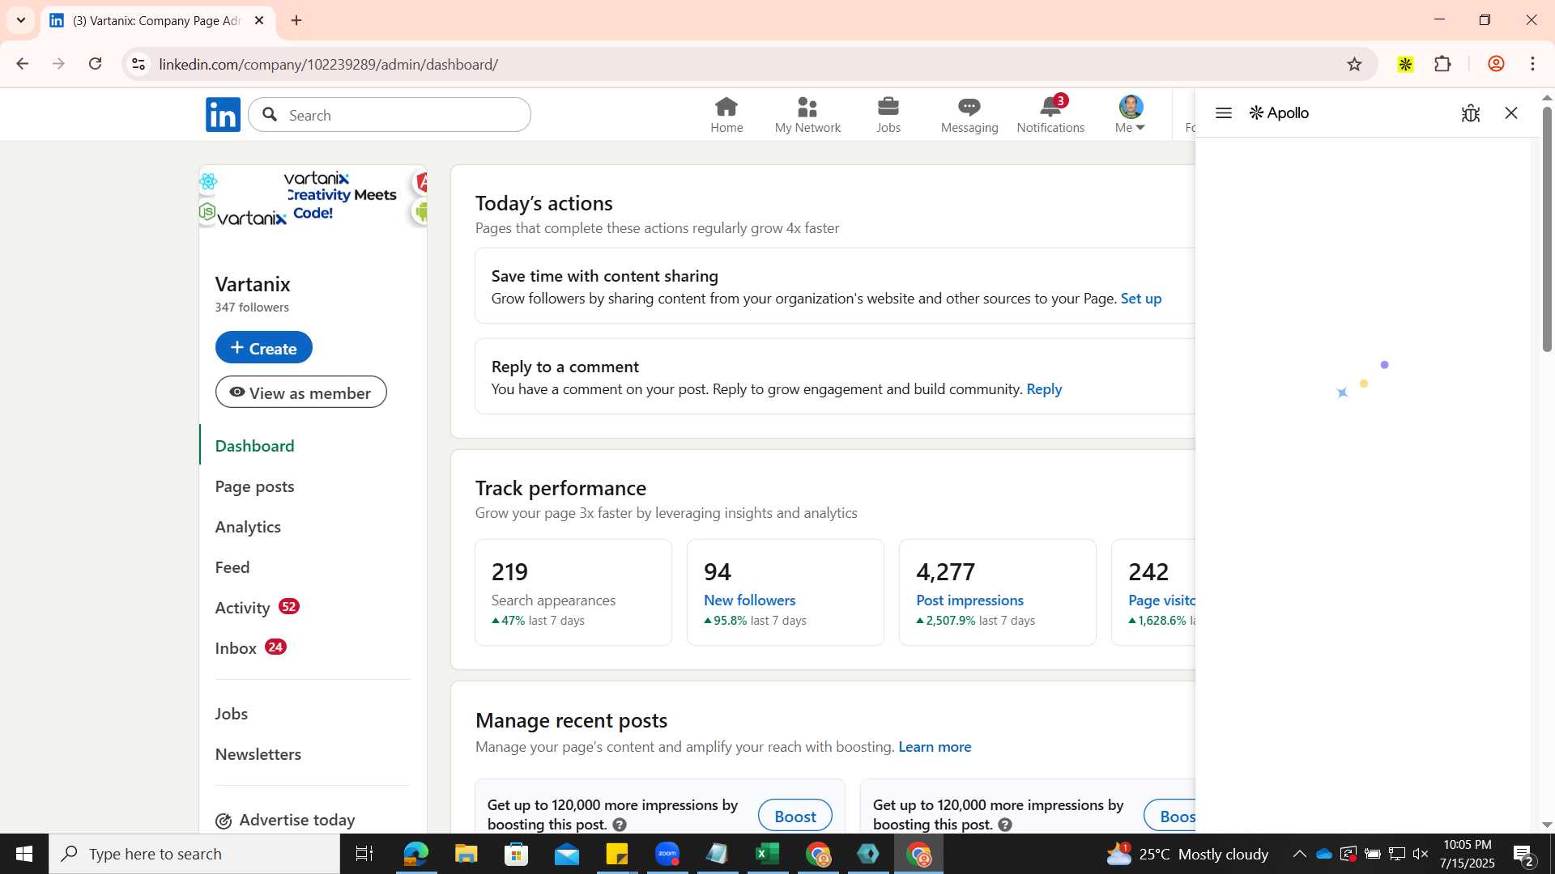The width and height of the screenshot is (1555, 874).
Task: Open New followers analytics link
Action: (x=750, y=600)
